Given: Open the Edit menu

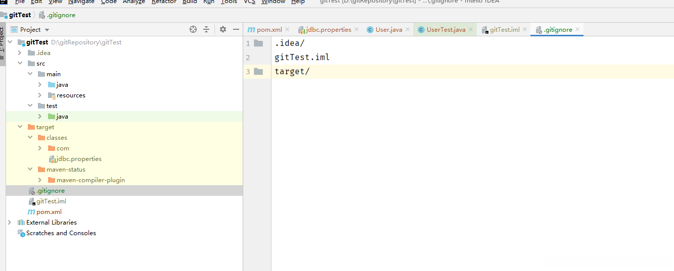Looking at the screenshot, I should (x=36, y=2).
